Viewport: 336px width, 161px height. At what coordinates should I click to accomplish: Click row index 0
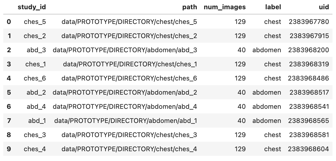coord(9,22)
